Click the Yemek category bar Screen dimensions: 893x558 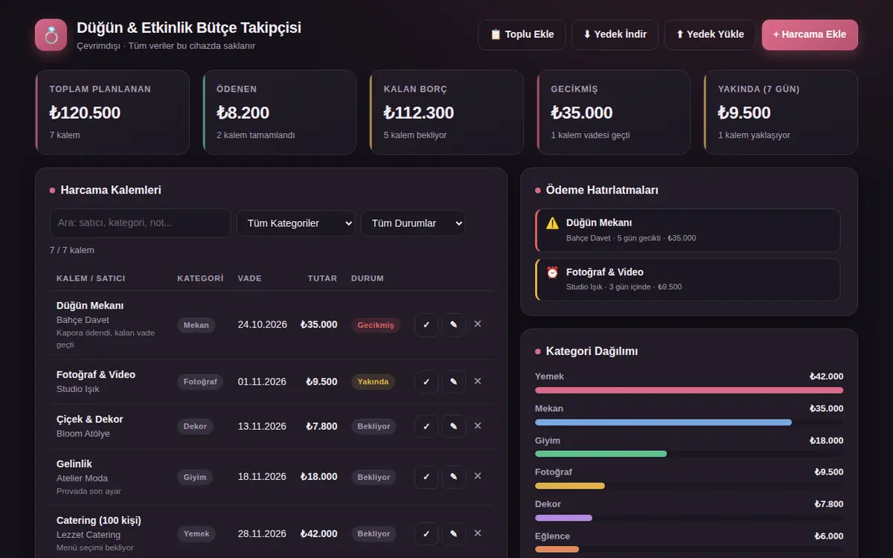(x=689, y=390)
